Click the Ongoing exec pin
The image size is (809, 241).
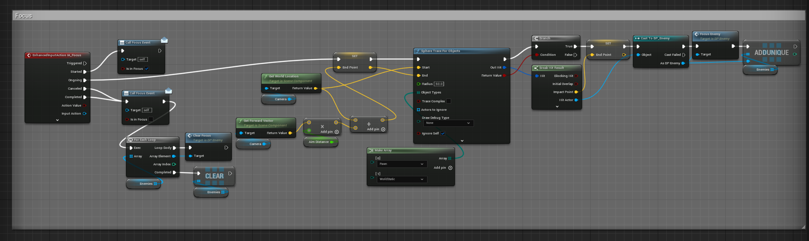coord(84,80)
